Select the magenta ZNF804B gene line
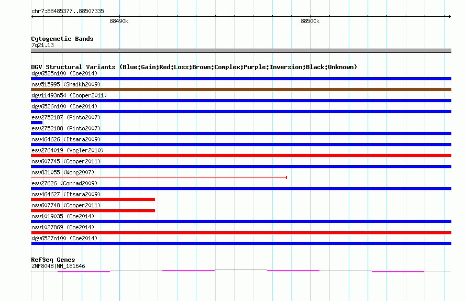The width and height of the screenshot is (466, 301). tap(241, 271)
